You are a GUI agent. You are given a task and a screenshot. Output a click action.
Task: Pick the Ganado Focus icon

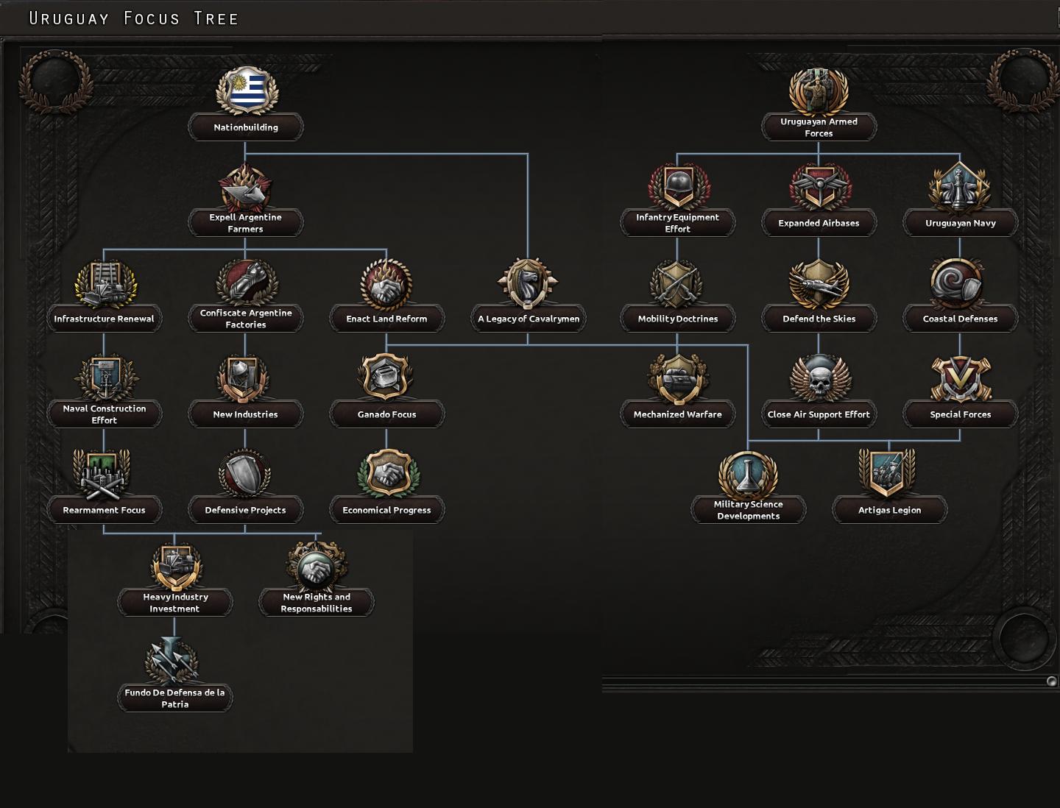point(386,377)
